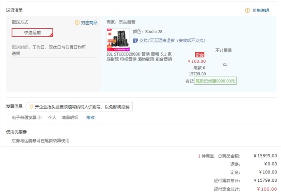Click the 使用优惠券 section heading

coord(16,132)
